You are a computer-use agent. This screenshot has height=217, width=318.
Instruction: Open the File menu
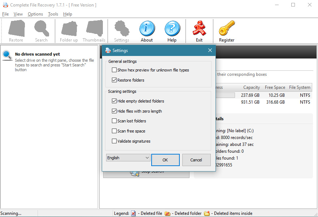[5, 14]
